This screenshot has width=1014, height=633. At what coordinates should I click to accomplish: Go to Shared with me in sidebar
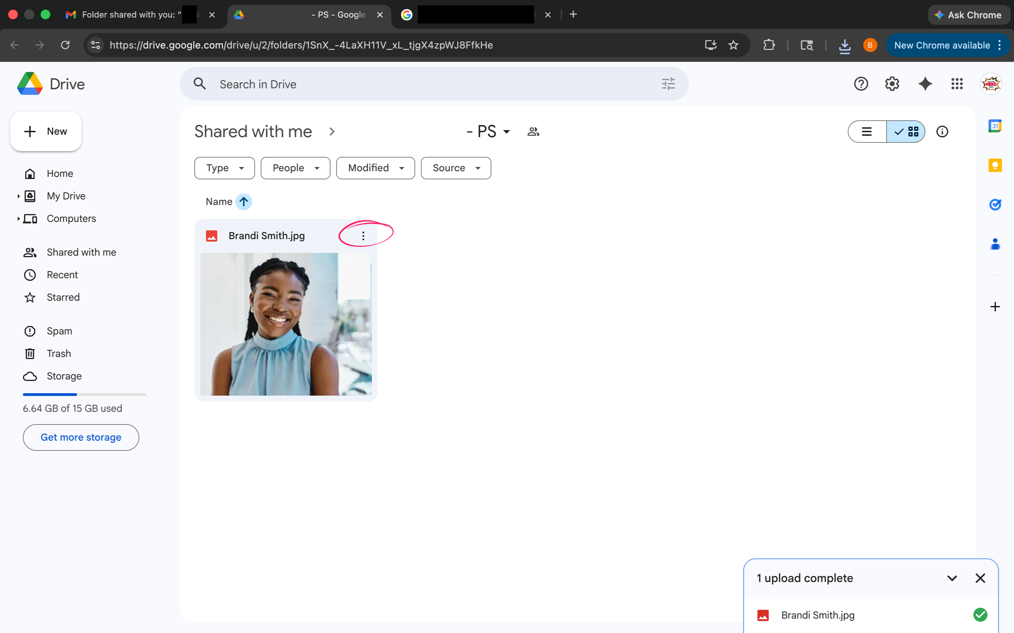click(x=81, y=252)
